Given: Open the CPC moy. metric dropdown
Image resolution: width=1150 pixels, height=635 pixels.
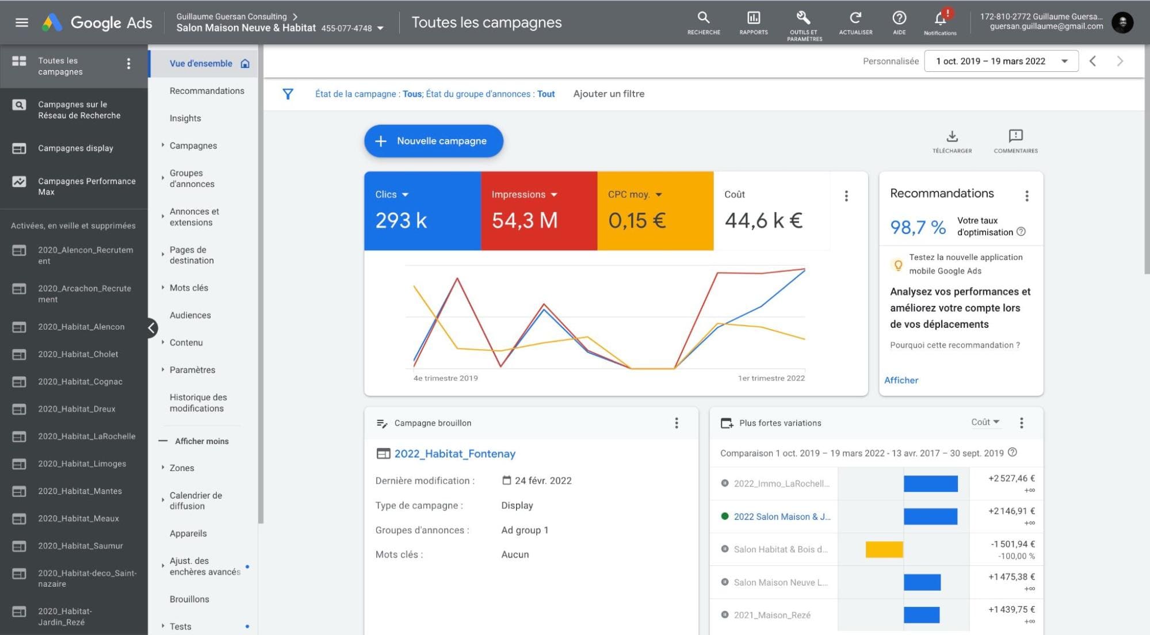Looking at the screenshot, I should pyautogui.click(x=659, y=195).
